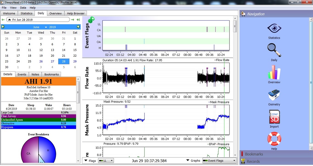This screenshot has width=313, height=166.
Task: Click the Mask Pressure legend label
Action: coord(219,102)
